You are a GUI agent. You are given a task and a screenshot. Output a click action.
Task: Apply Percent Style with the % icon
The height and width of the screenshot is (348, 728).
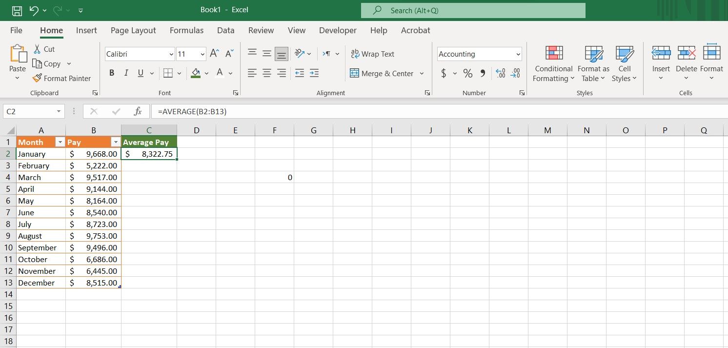coord(467,73)
